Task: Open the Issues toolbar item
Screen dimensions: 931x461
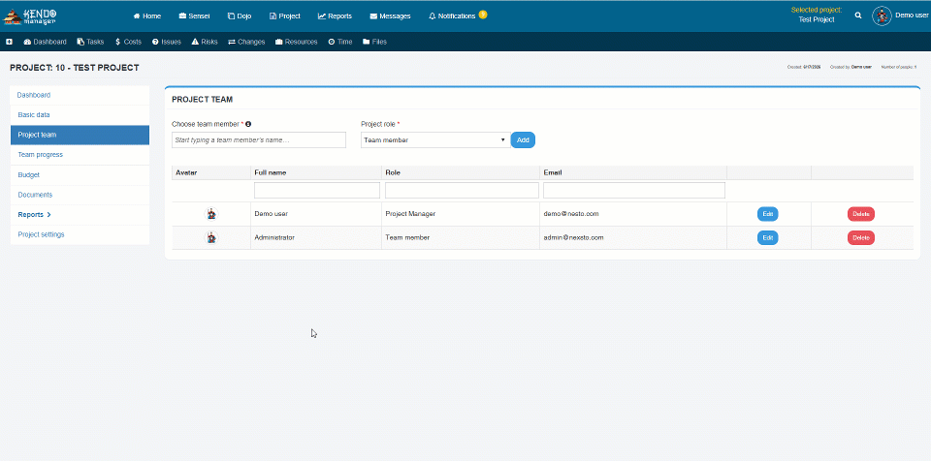Action: pyautogui.click(x=167, y=42)
